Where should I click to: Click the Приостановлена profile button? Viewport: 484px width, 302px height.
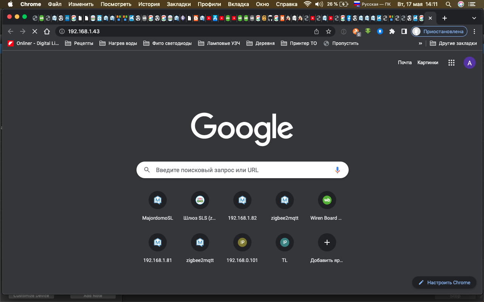439,31
